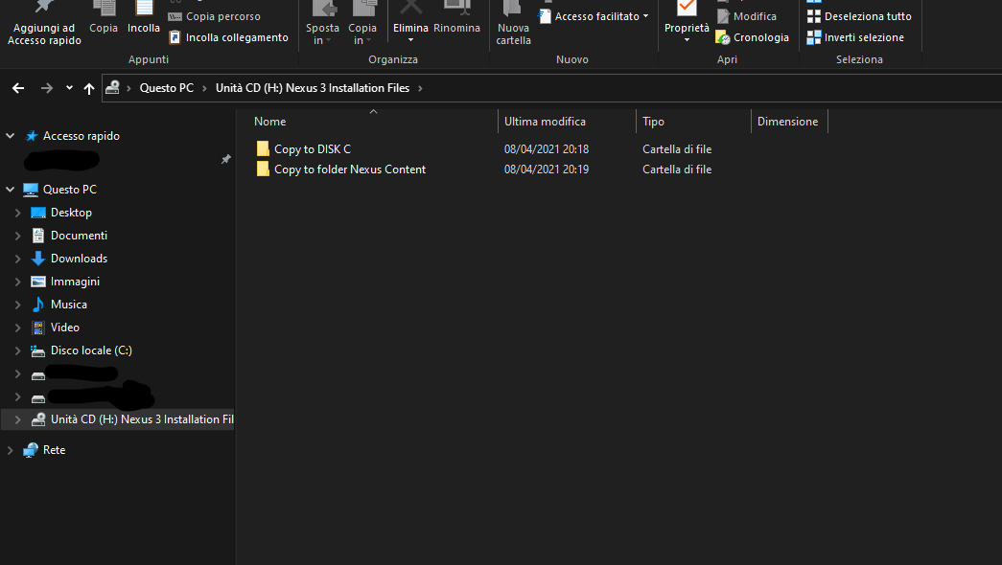The width and height of the screenshot is (1002, 565).
Task: Go forward with the right arrow
Action: tap(47, 88)
